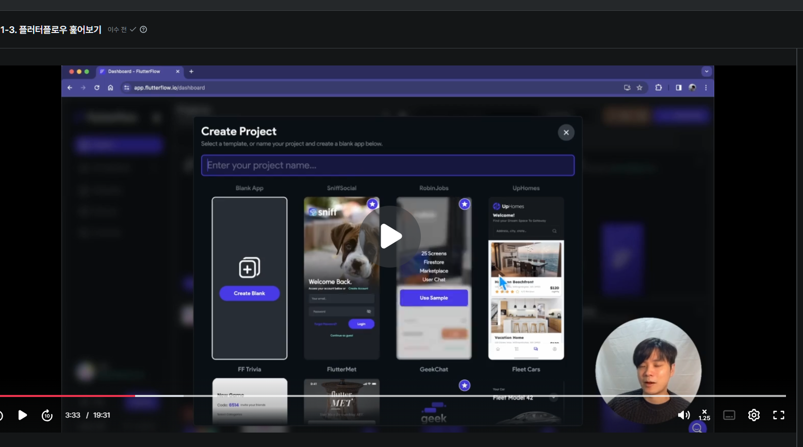Select the Fleet Cars template thumbnail

click(x=526, y=402)
